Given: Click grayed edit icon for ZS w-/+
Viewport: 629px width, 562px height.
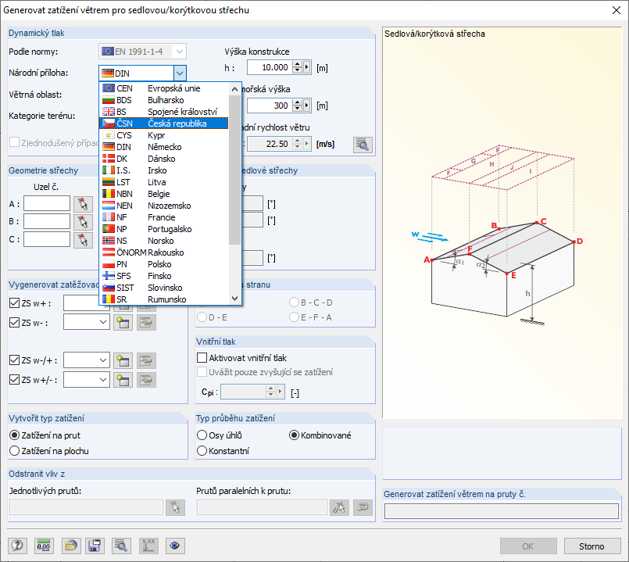Looking at the screenshot, I should click(x=146, y=360).
